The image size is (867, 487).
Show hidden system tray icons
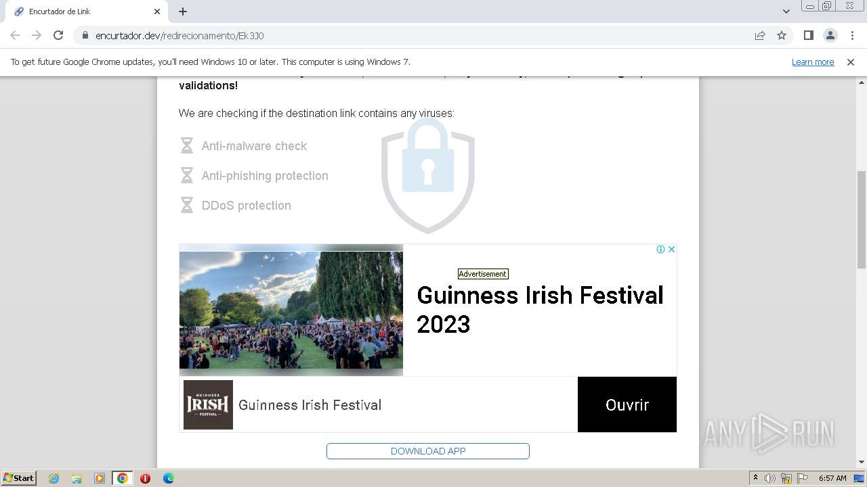pos(755,478)
